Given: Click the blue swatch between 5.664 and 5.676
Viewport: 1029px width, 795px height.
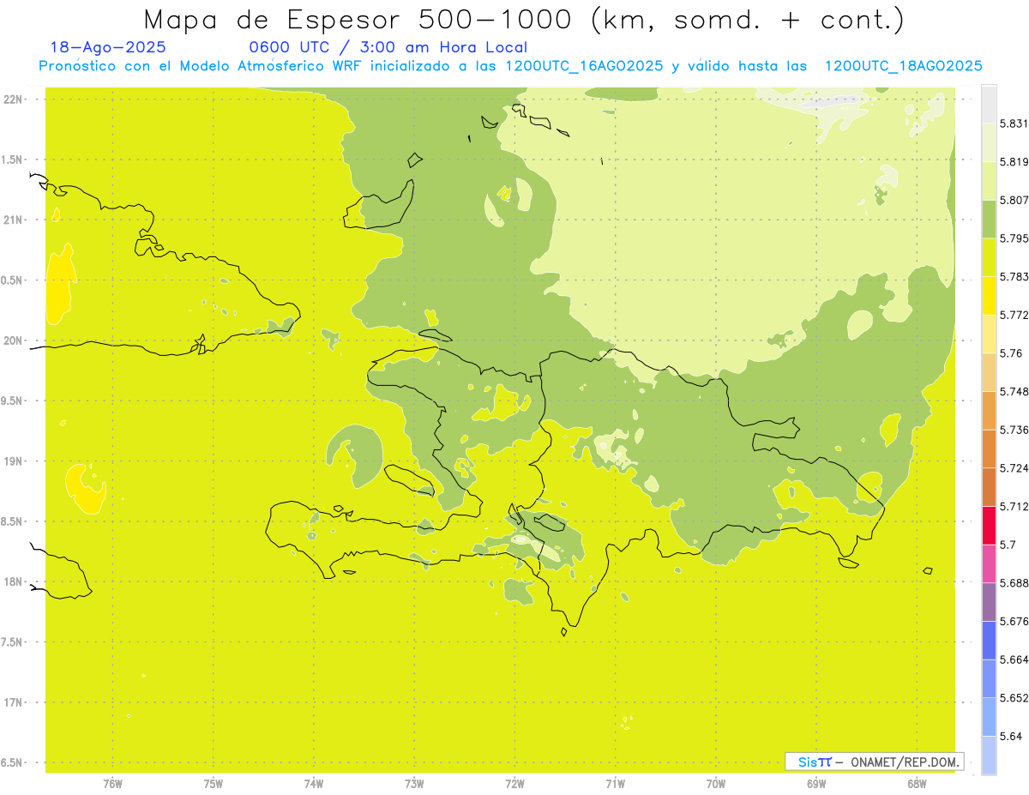Looking at the screenshot, I should [989, 641].
